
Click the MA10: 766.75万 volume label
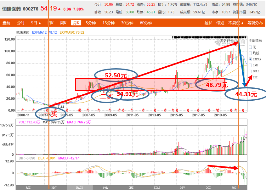click(79, 122)
